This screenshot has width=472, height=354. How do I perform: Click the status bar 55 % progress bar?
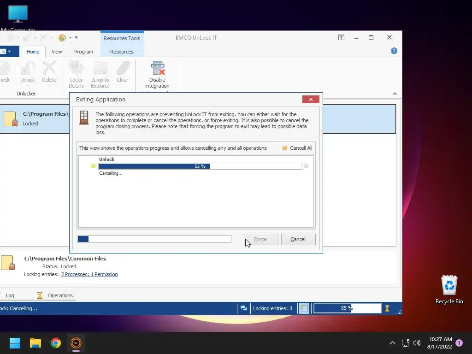point(348,308)
